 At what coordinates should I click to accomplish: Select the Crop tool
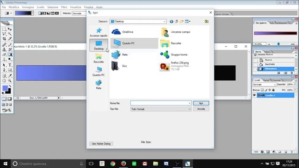(4, 39)
